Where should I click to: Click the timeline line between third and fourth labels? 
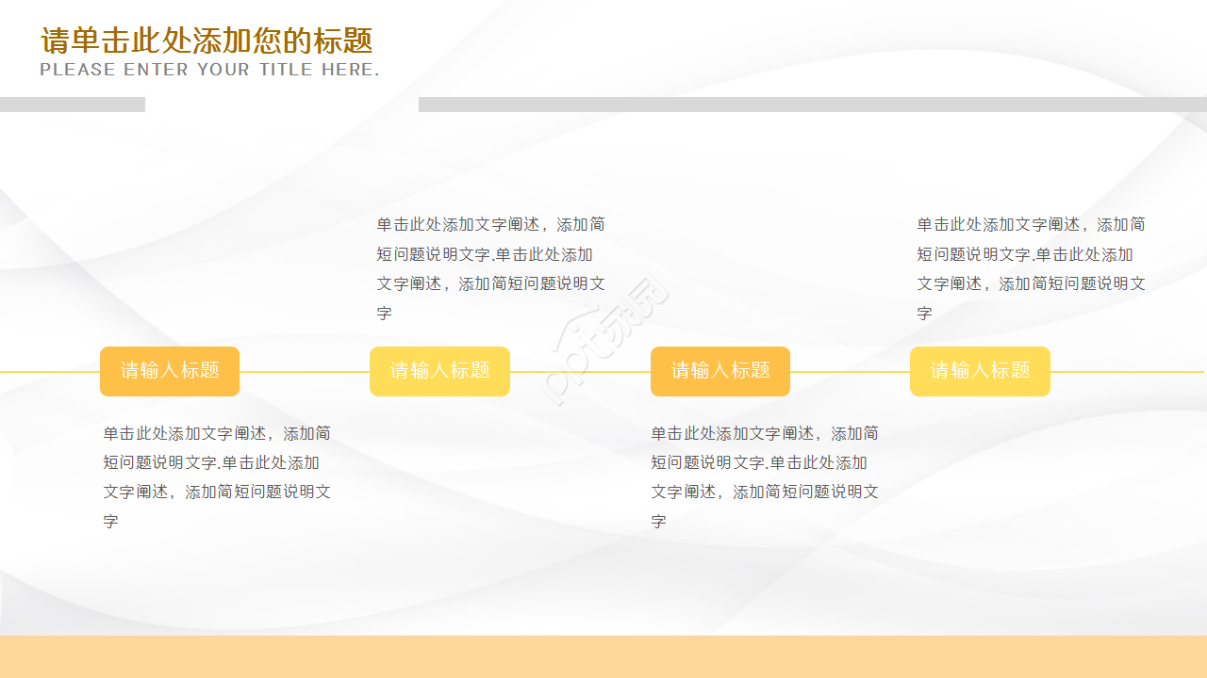point(849,372)
